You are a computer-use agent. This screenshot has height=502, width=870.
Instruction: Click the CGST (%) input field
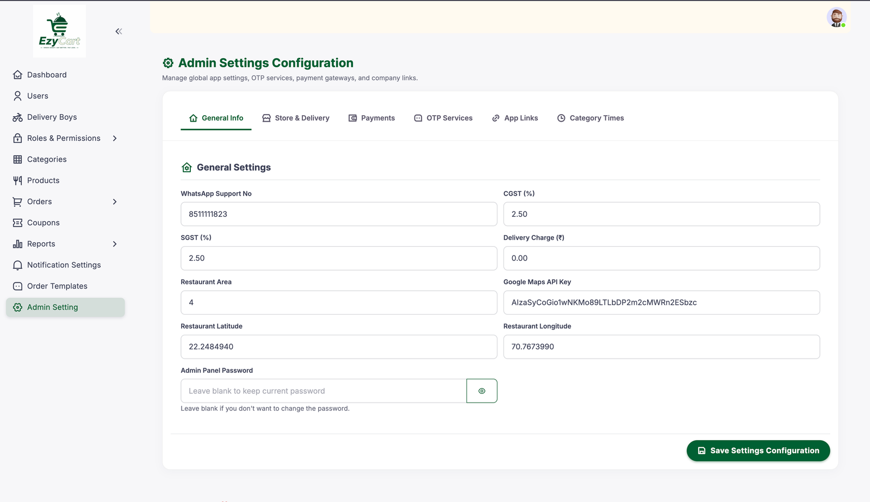tap(661, 214)
